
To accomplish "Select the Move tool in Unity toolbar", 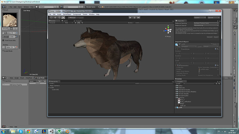I will (x=55, y=18).
